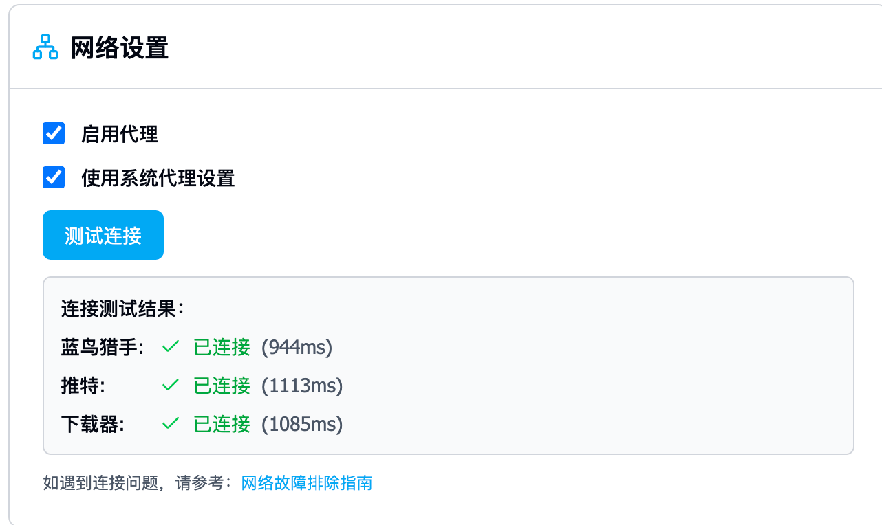Click the 蓝鸟猎手 service label
Image resolution: width=882 pixels, height=525 pixels.
[102, 348]
